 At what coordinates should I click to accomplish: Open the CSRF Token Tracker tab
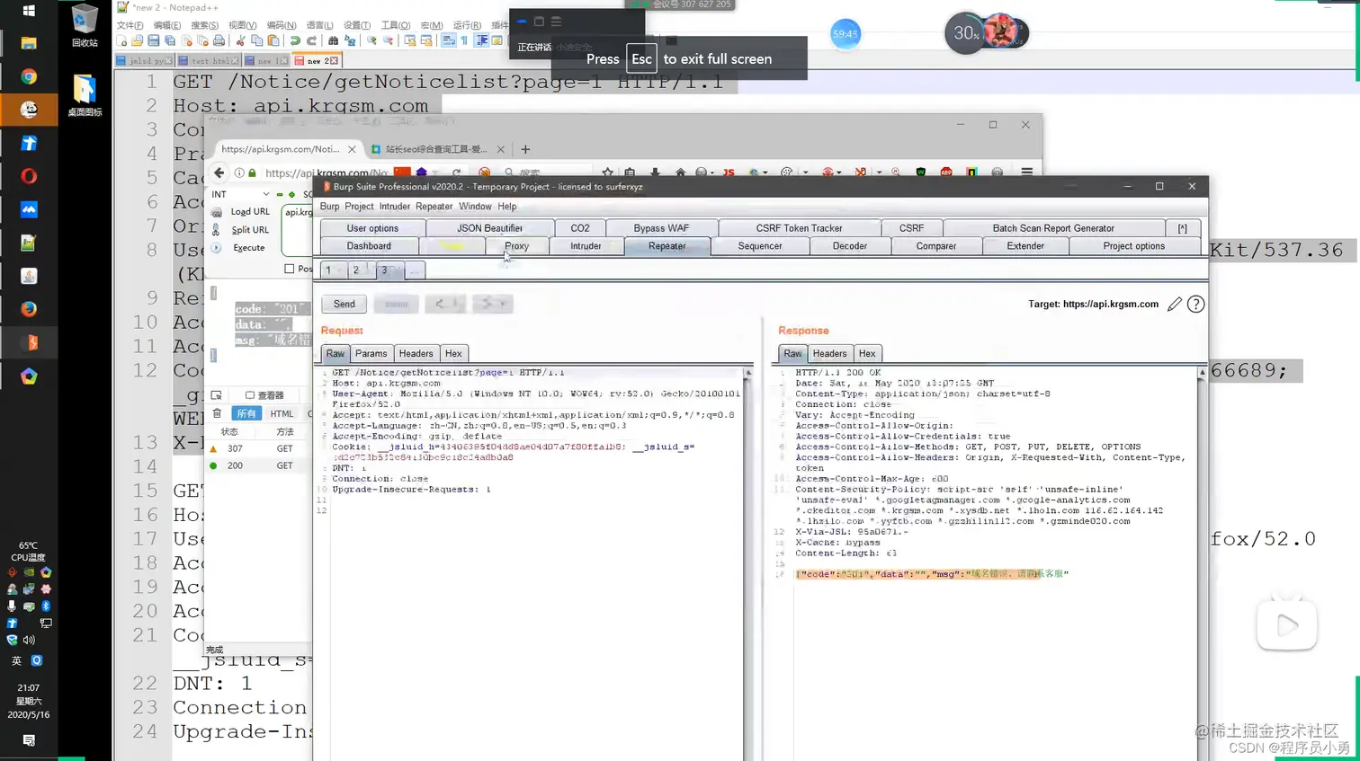[799, 228]
